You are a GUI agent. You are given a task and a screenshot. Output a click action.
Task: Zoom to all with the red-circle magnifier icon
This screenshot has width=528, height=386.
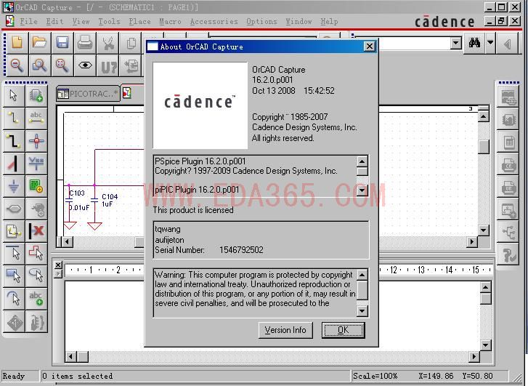[x=62, y=65]
